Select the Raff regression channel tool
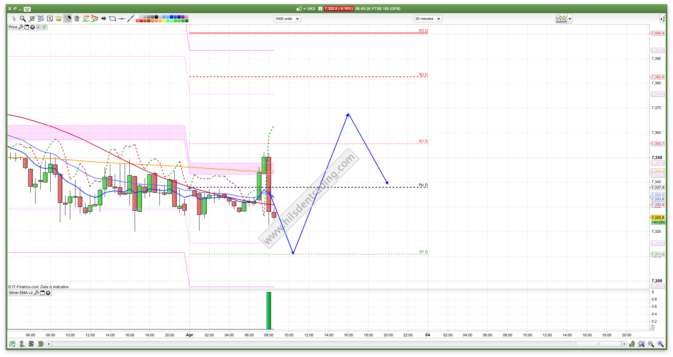The height and width of the screenshot is (357, 673). 41,19
